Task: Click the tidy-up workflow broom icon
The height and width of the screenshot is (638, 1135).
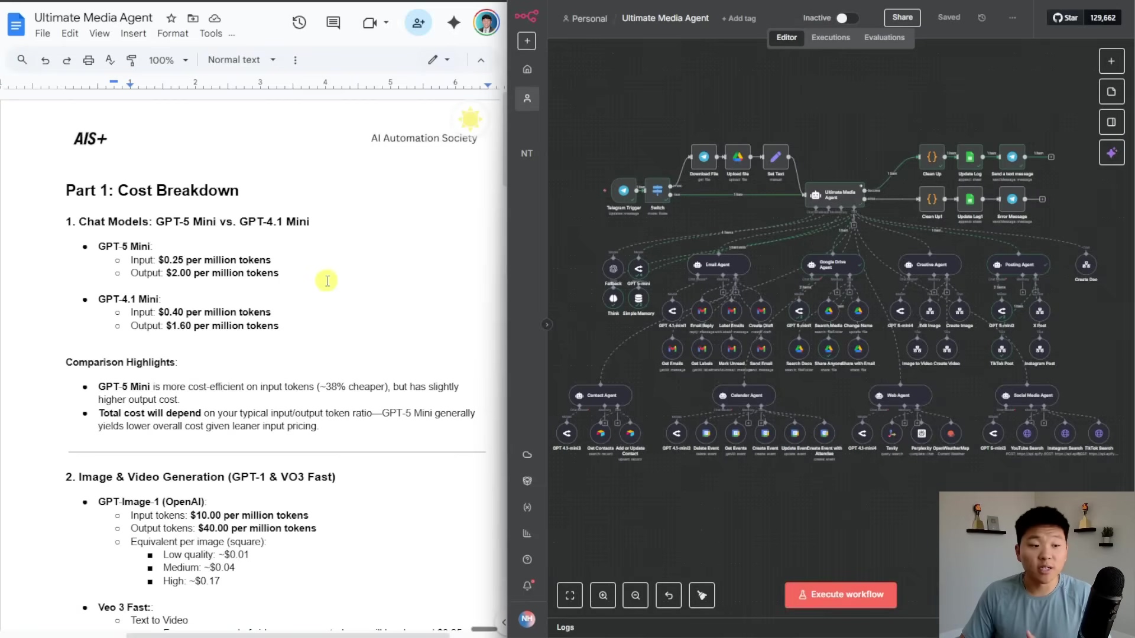Action: [702, 595]
